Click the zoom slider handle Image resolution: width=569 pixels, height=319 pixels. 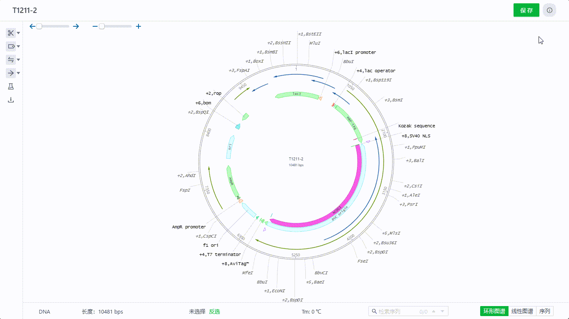[102, 26]
